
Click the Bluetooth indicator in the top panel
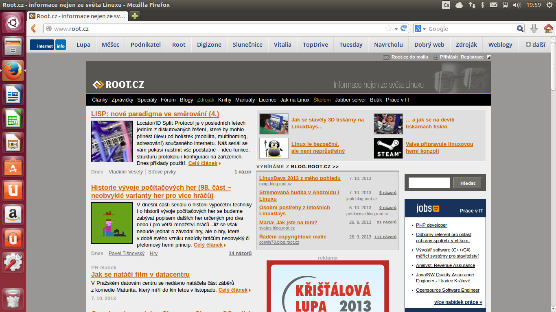(482, 5)
